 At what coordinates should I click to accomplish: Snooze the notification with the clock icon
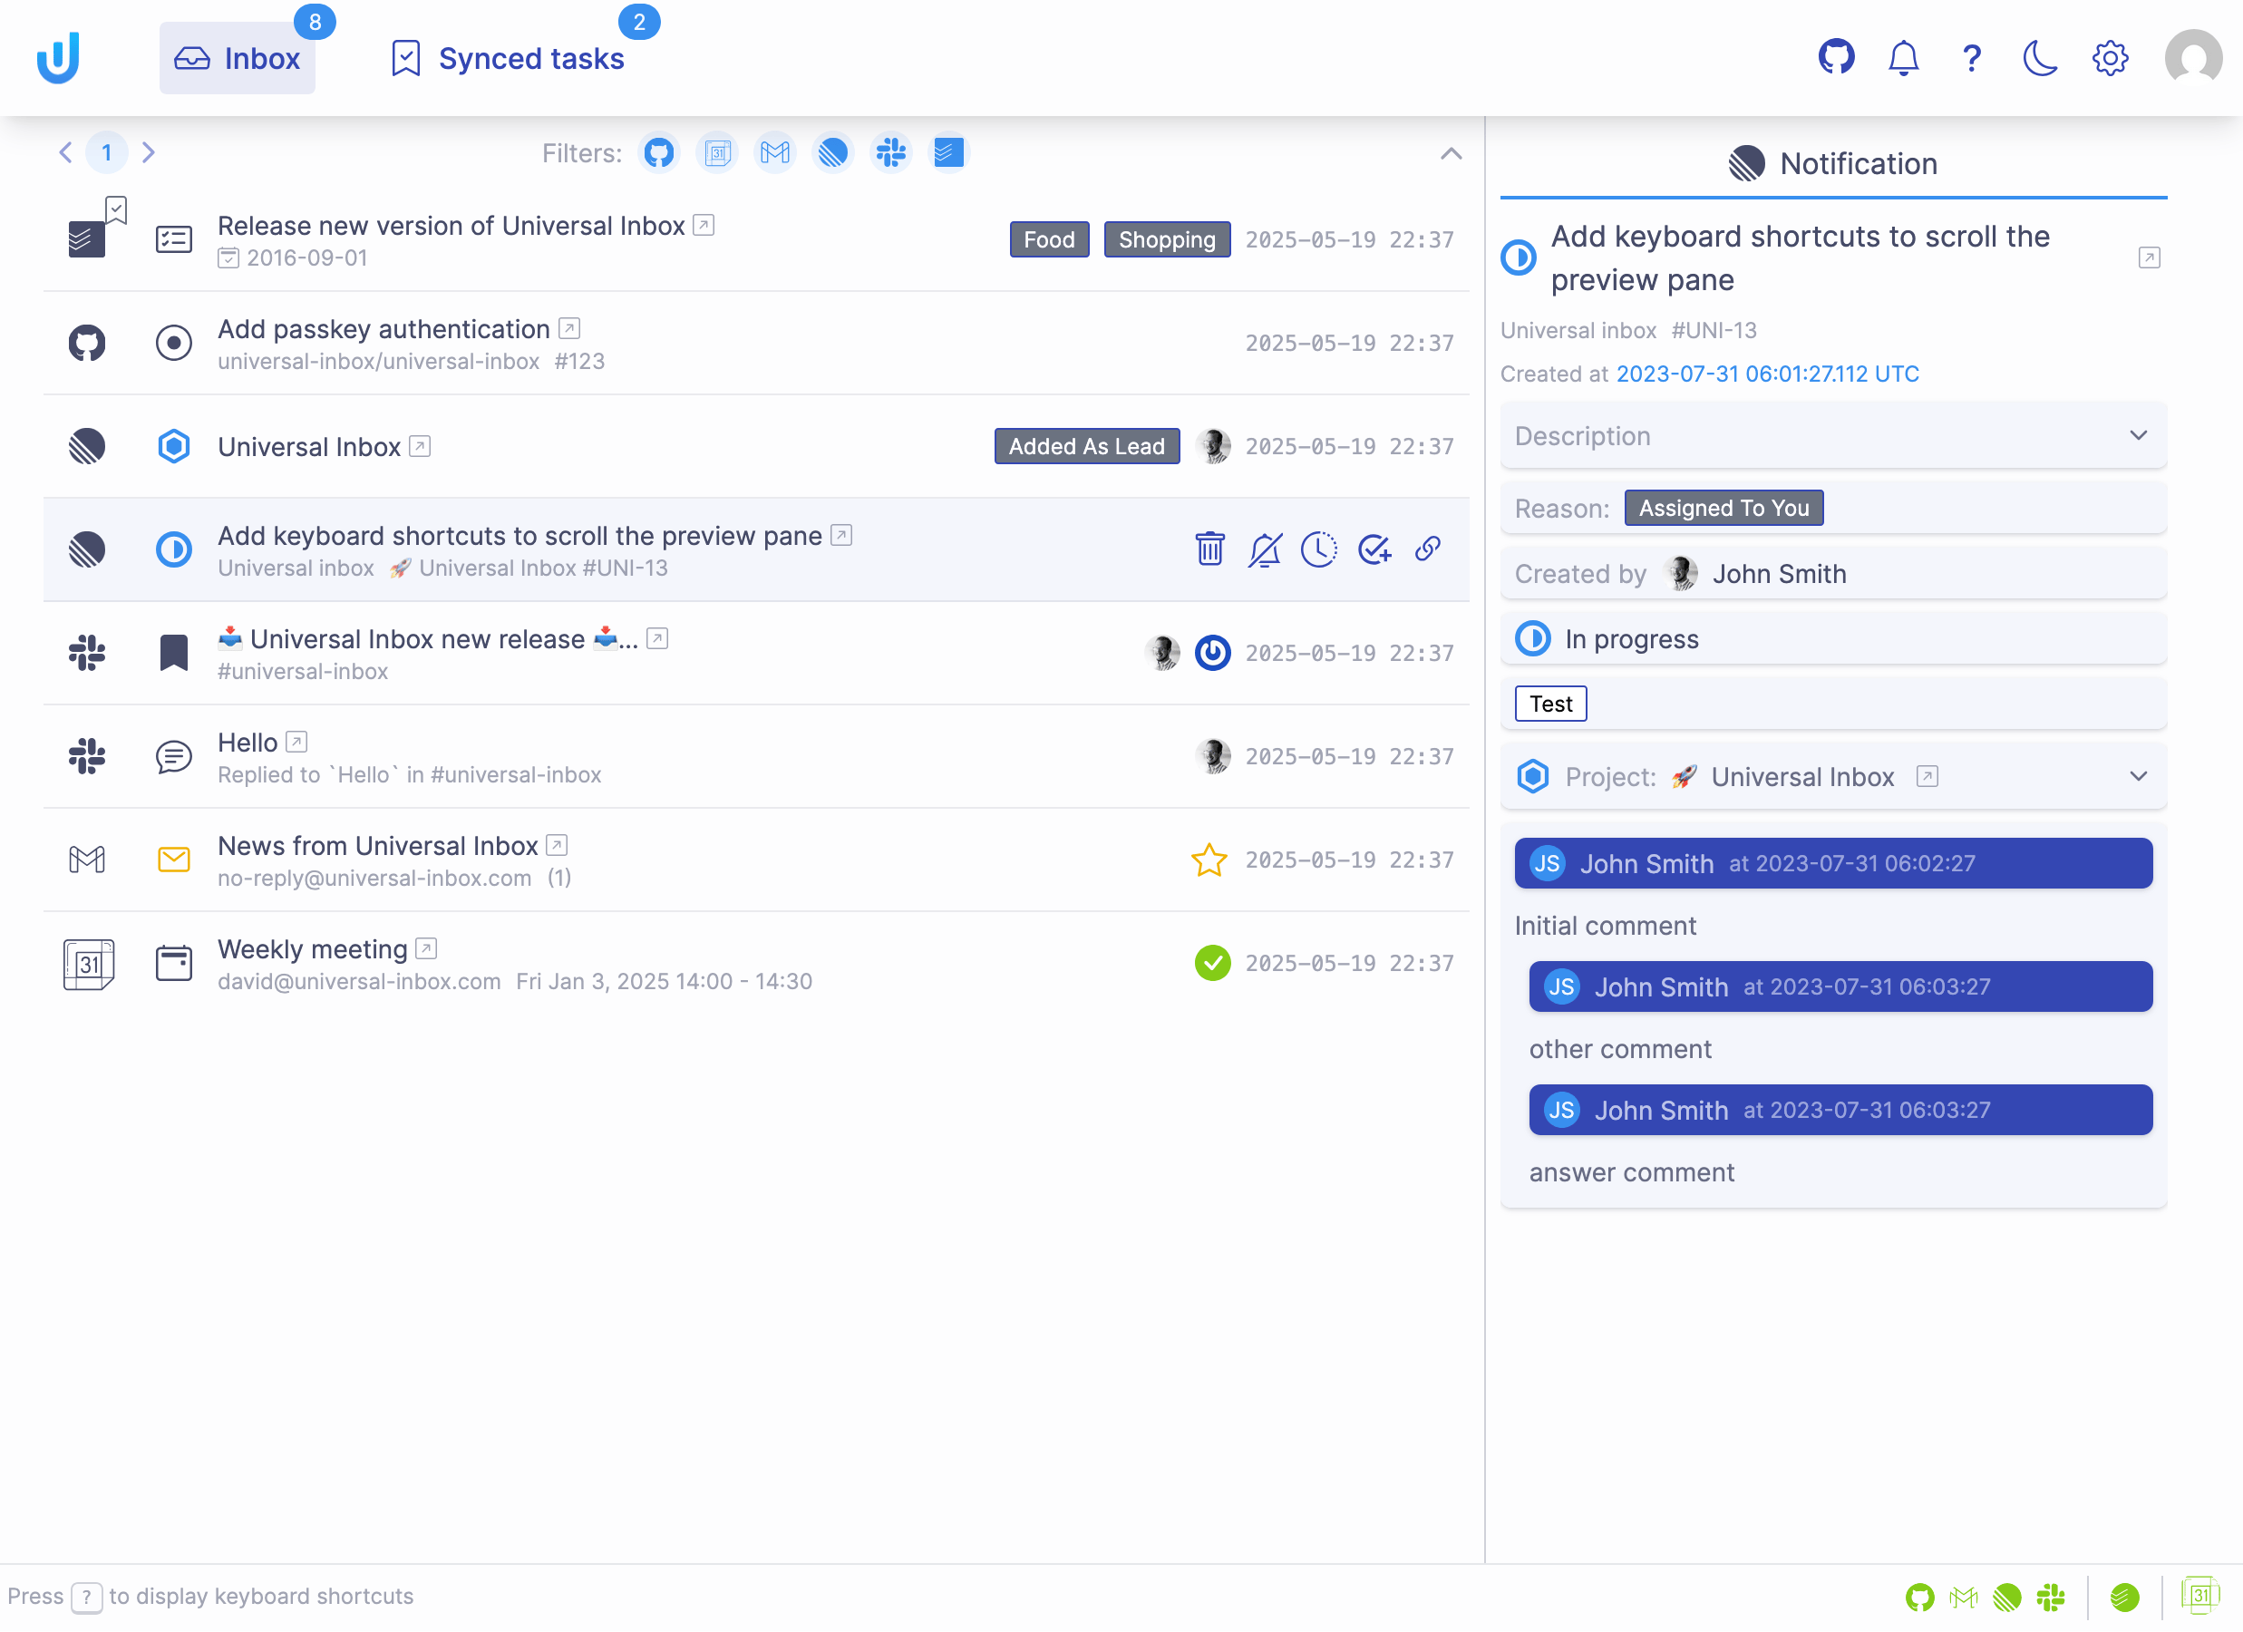coord(1318,549)
